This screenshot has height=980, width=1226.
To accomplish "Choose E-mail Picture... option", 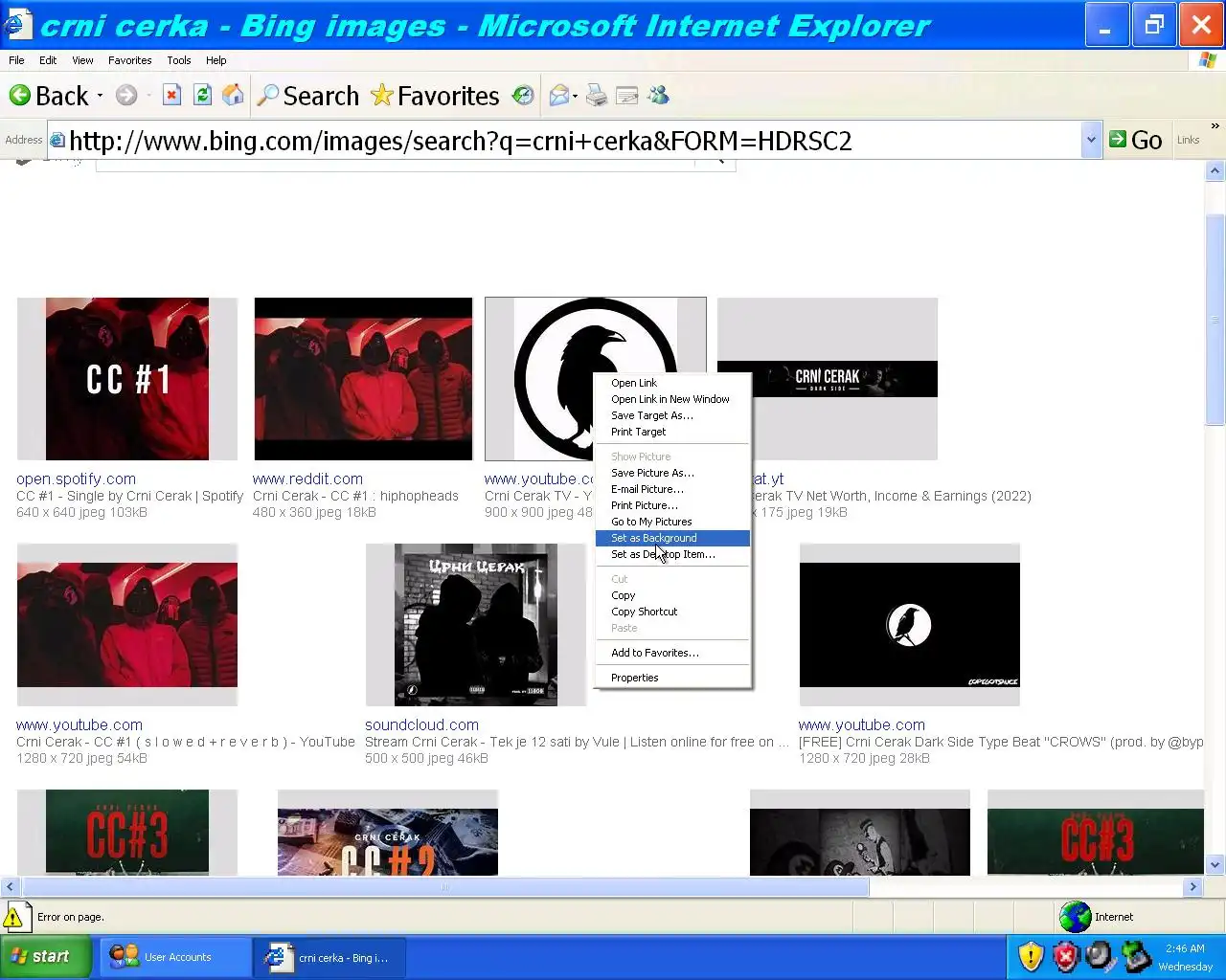I will [672, 489].
